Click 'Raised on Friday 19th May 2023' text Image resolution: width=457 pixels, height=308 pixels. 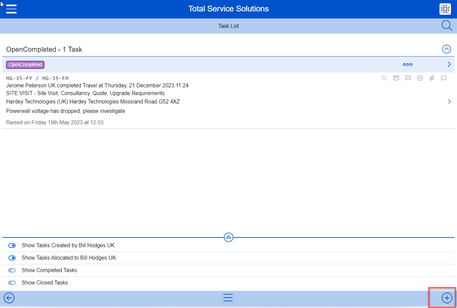click(55, 122)
